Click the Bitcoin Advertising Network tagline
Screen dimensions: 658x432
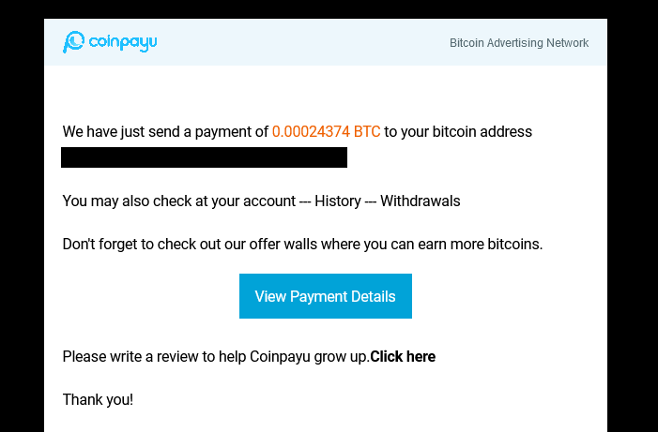tap(519, 43)
